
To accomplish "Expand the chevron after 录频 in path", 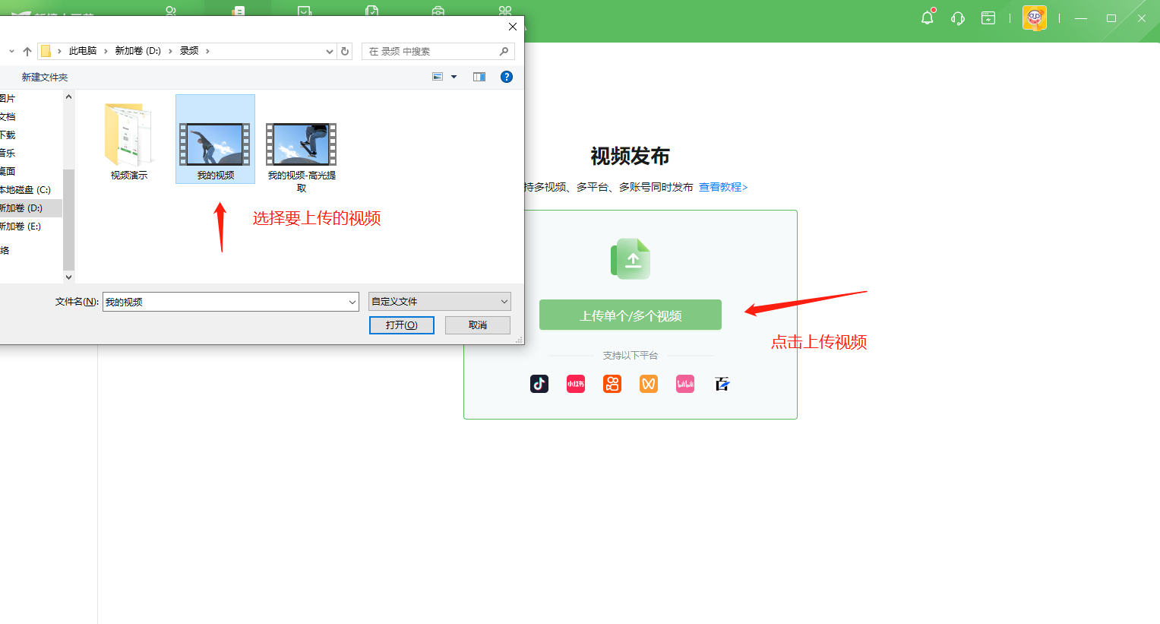I will click(x=207, y=51).
